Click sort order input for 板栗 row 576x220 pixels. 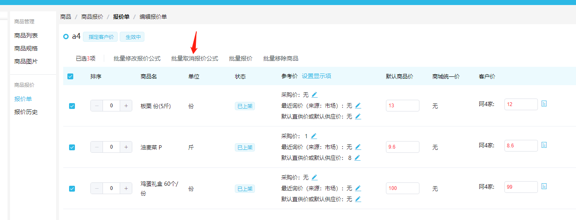click(x=111, y=106)
